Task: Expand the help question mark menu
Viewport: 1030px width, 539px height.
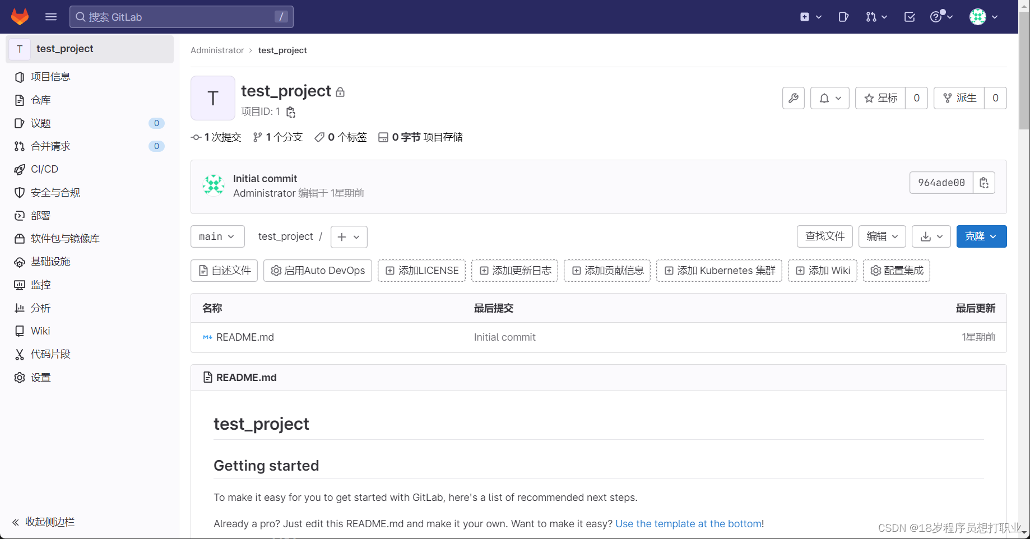Action: pyautogui.click(x=941, y=17)
